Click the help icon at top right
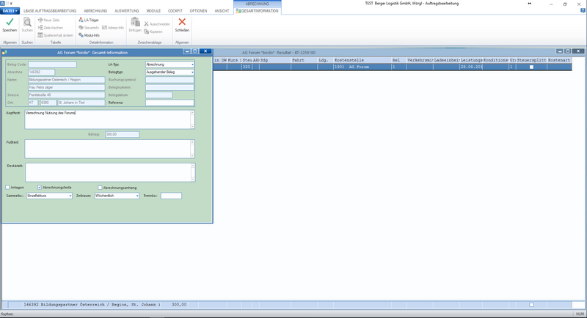 click(583, 11)
